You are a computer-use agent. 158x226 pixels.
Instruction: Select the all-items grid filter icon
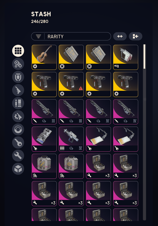(18, 51)
